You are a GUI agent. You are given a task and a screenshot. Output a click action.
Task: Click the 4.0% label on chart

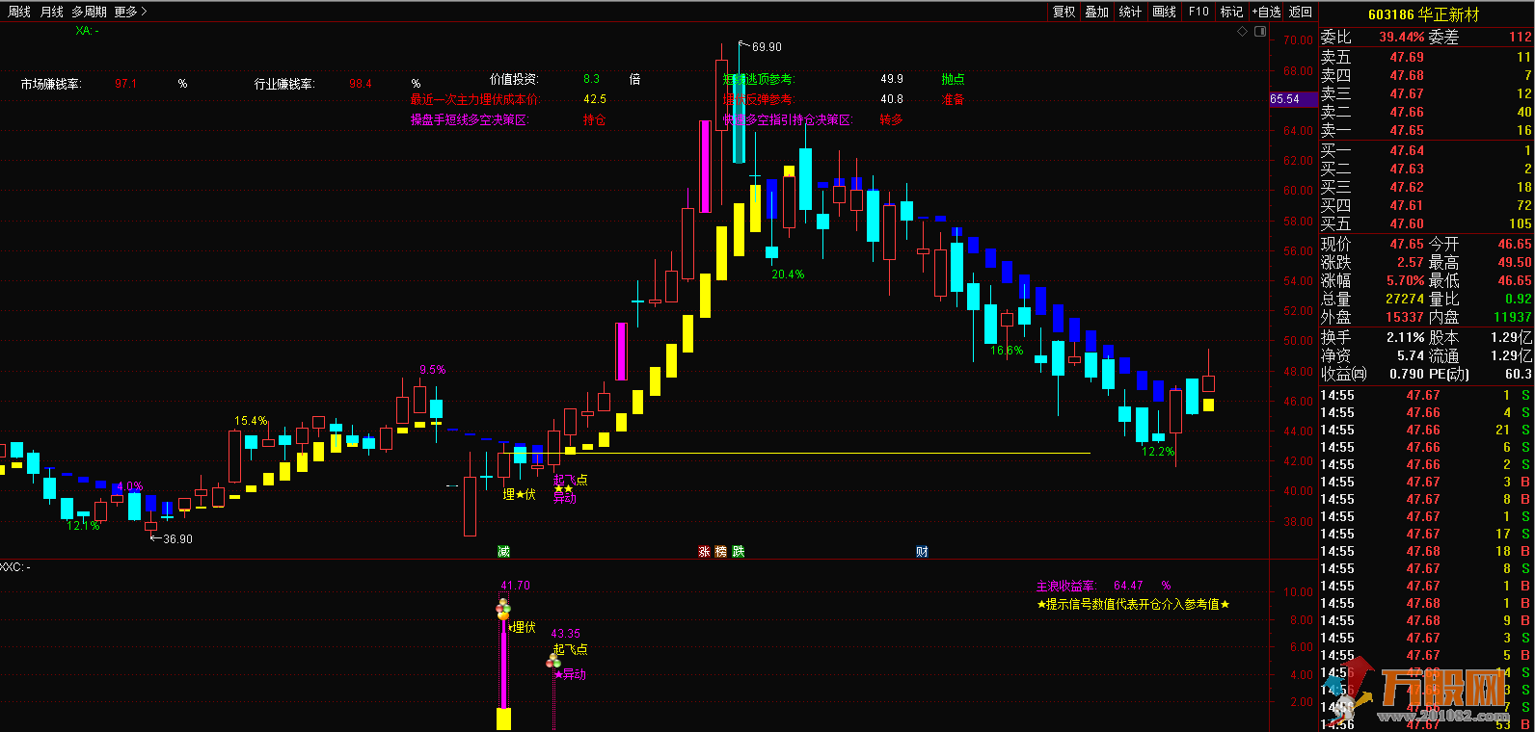click(128, 487)
